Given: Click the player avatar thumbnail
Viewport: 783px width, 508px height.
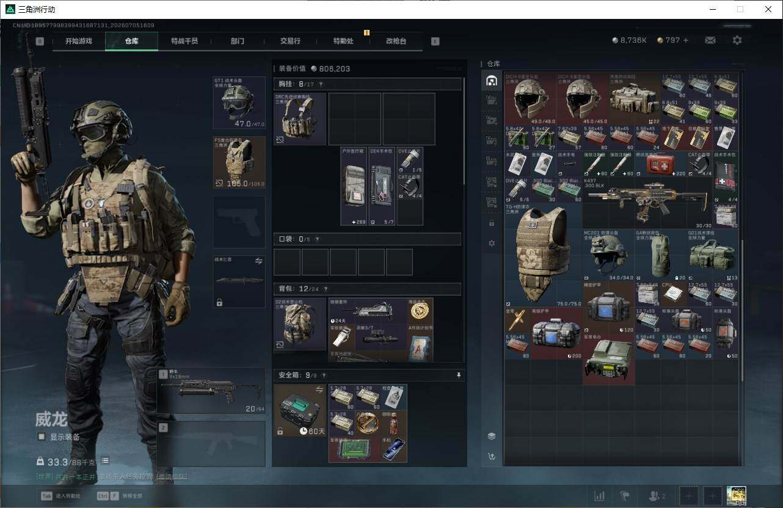Looking at the screenshot, I should tap(737, 496).
